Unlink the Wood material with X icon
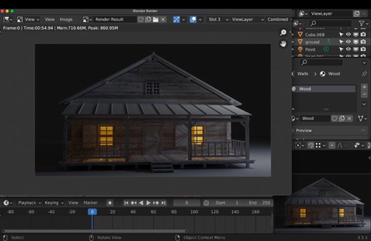 (349, 118)
